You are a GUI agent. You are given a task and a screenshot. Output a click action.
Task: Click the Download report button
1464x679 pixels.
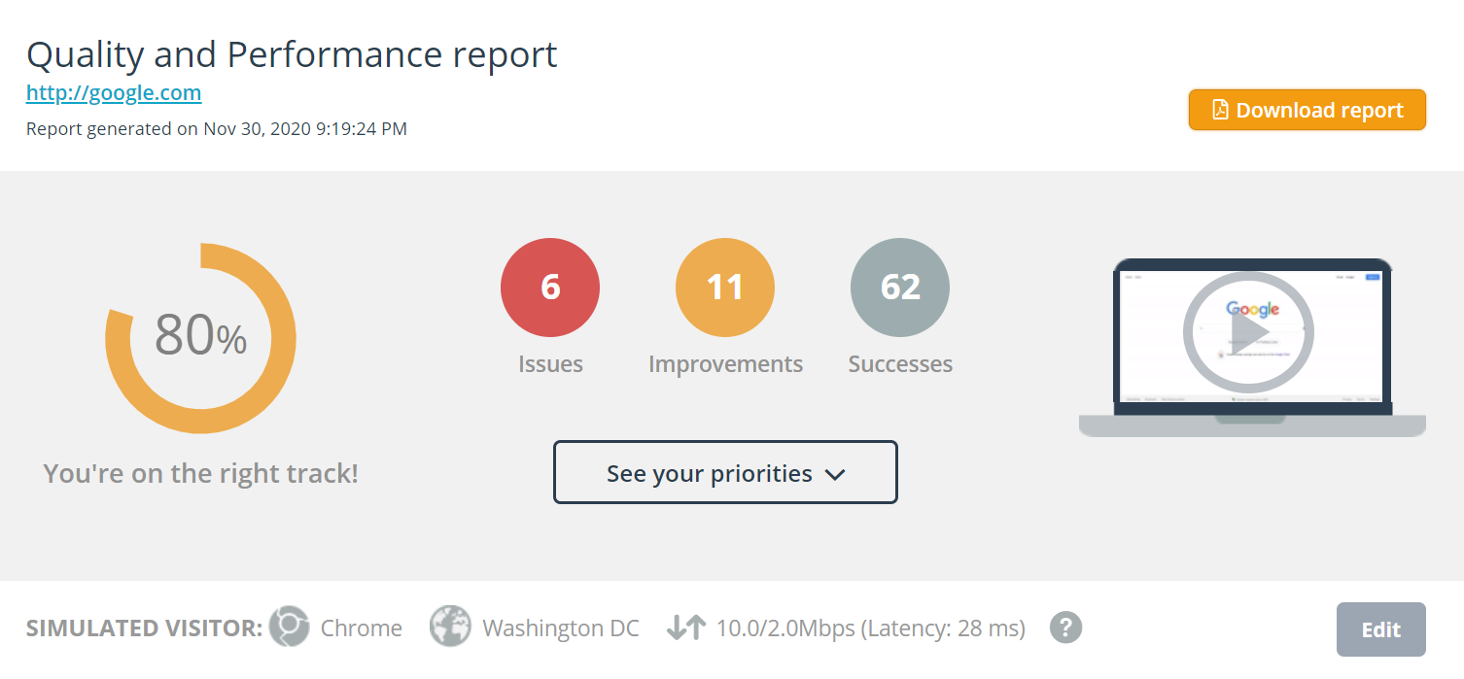pyautogui.click(x=1307, y=110)
